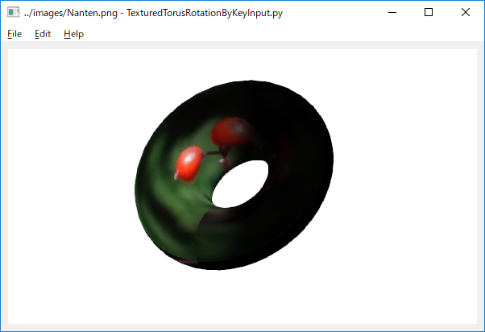The image size is (485, 332).
Task: Click the application icon in title bar
Action: coord(14,12)
